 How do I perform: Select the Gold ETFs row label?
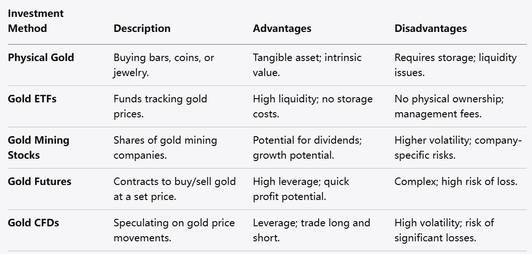(32, 99)
